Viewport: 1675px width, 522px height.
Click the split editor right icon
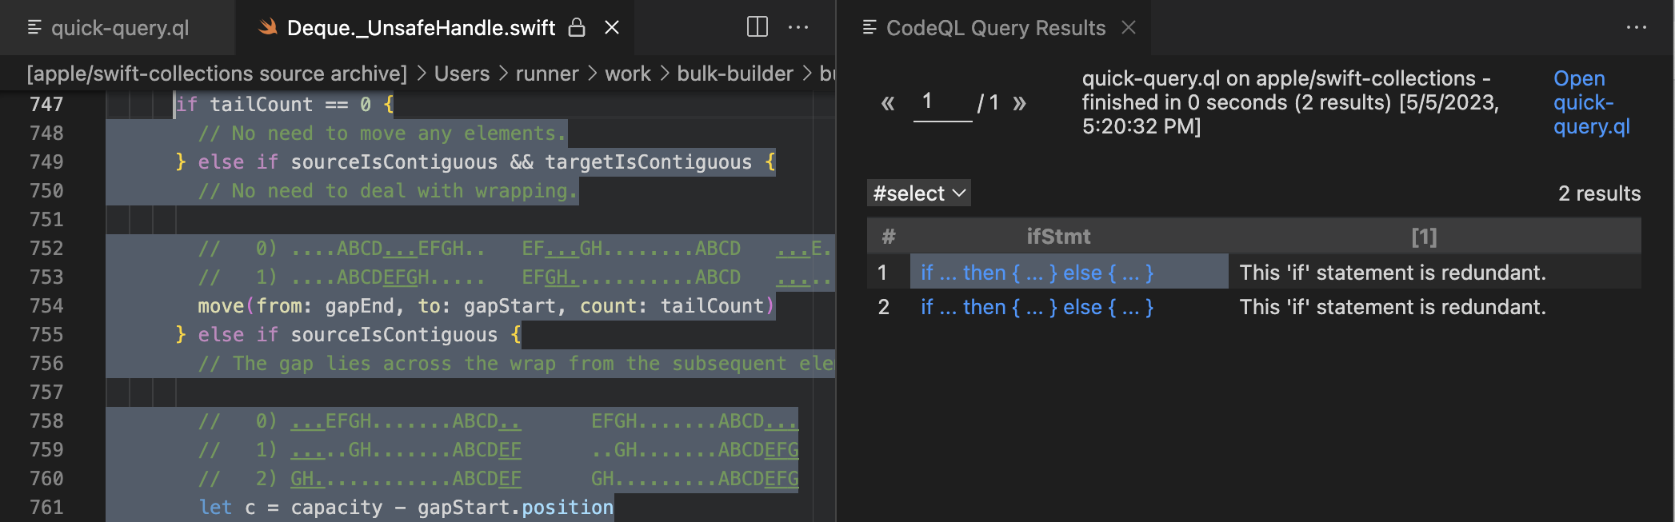[757, 27]
